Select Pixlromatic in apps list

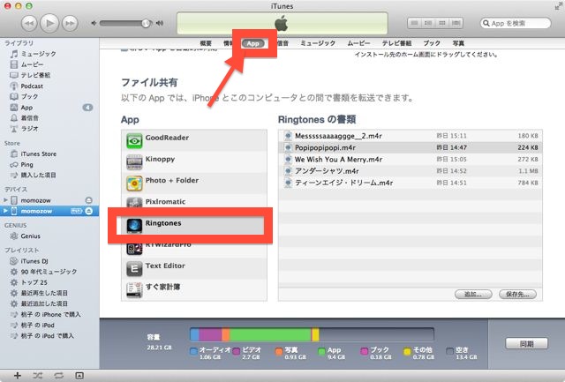point(194,201)
